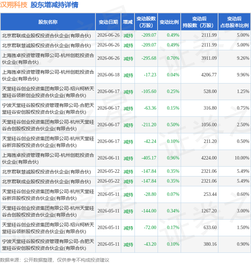The width and height of the screenshot is (251, 263).
Task: Click the 增减 column header
Action: (128, 22)
